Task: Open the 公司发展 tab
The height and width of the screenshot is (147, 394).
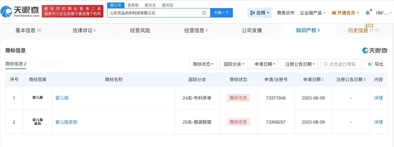Action: point(252,31)
